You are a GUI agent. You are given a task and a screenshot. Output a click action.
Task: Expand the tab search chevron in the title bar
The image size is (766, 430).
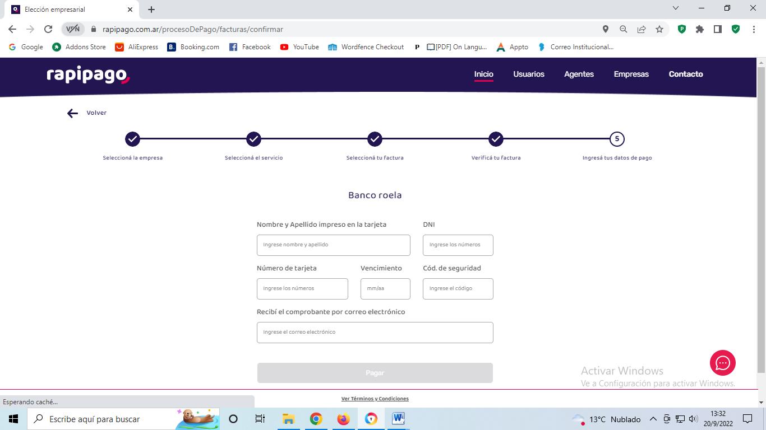676,8
